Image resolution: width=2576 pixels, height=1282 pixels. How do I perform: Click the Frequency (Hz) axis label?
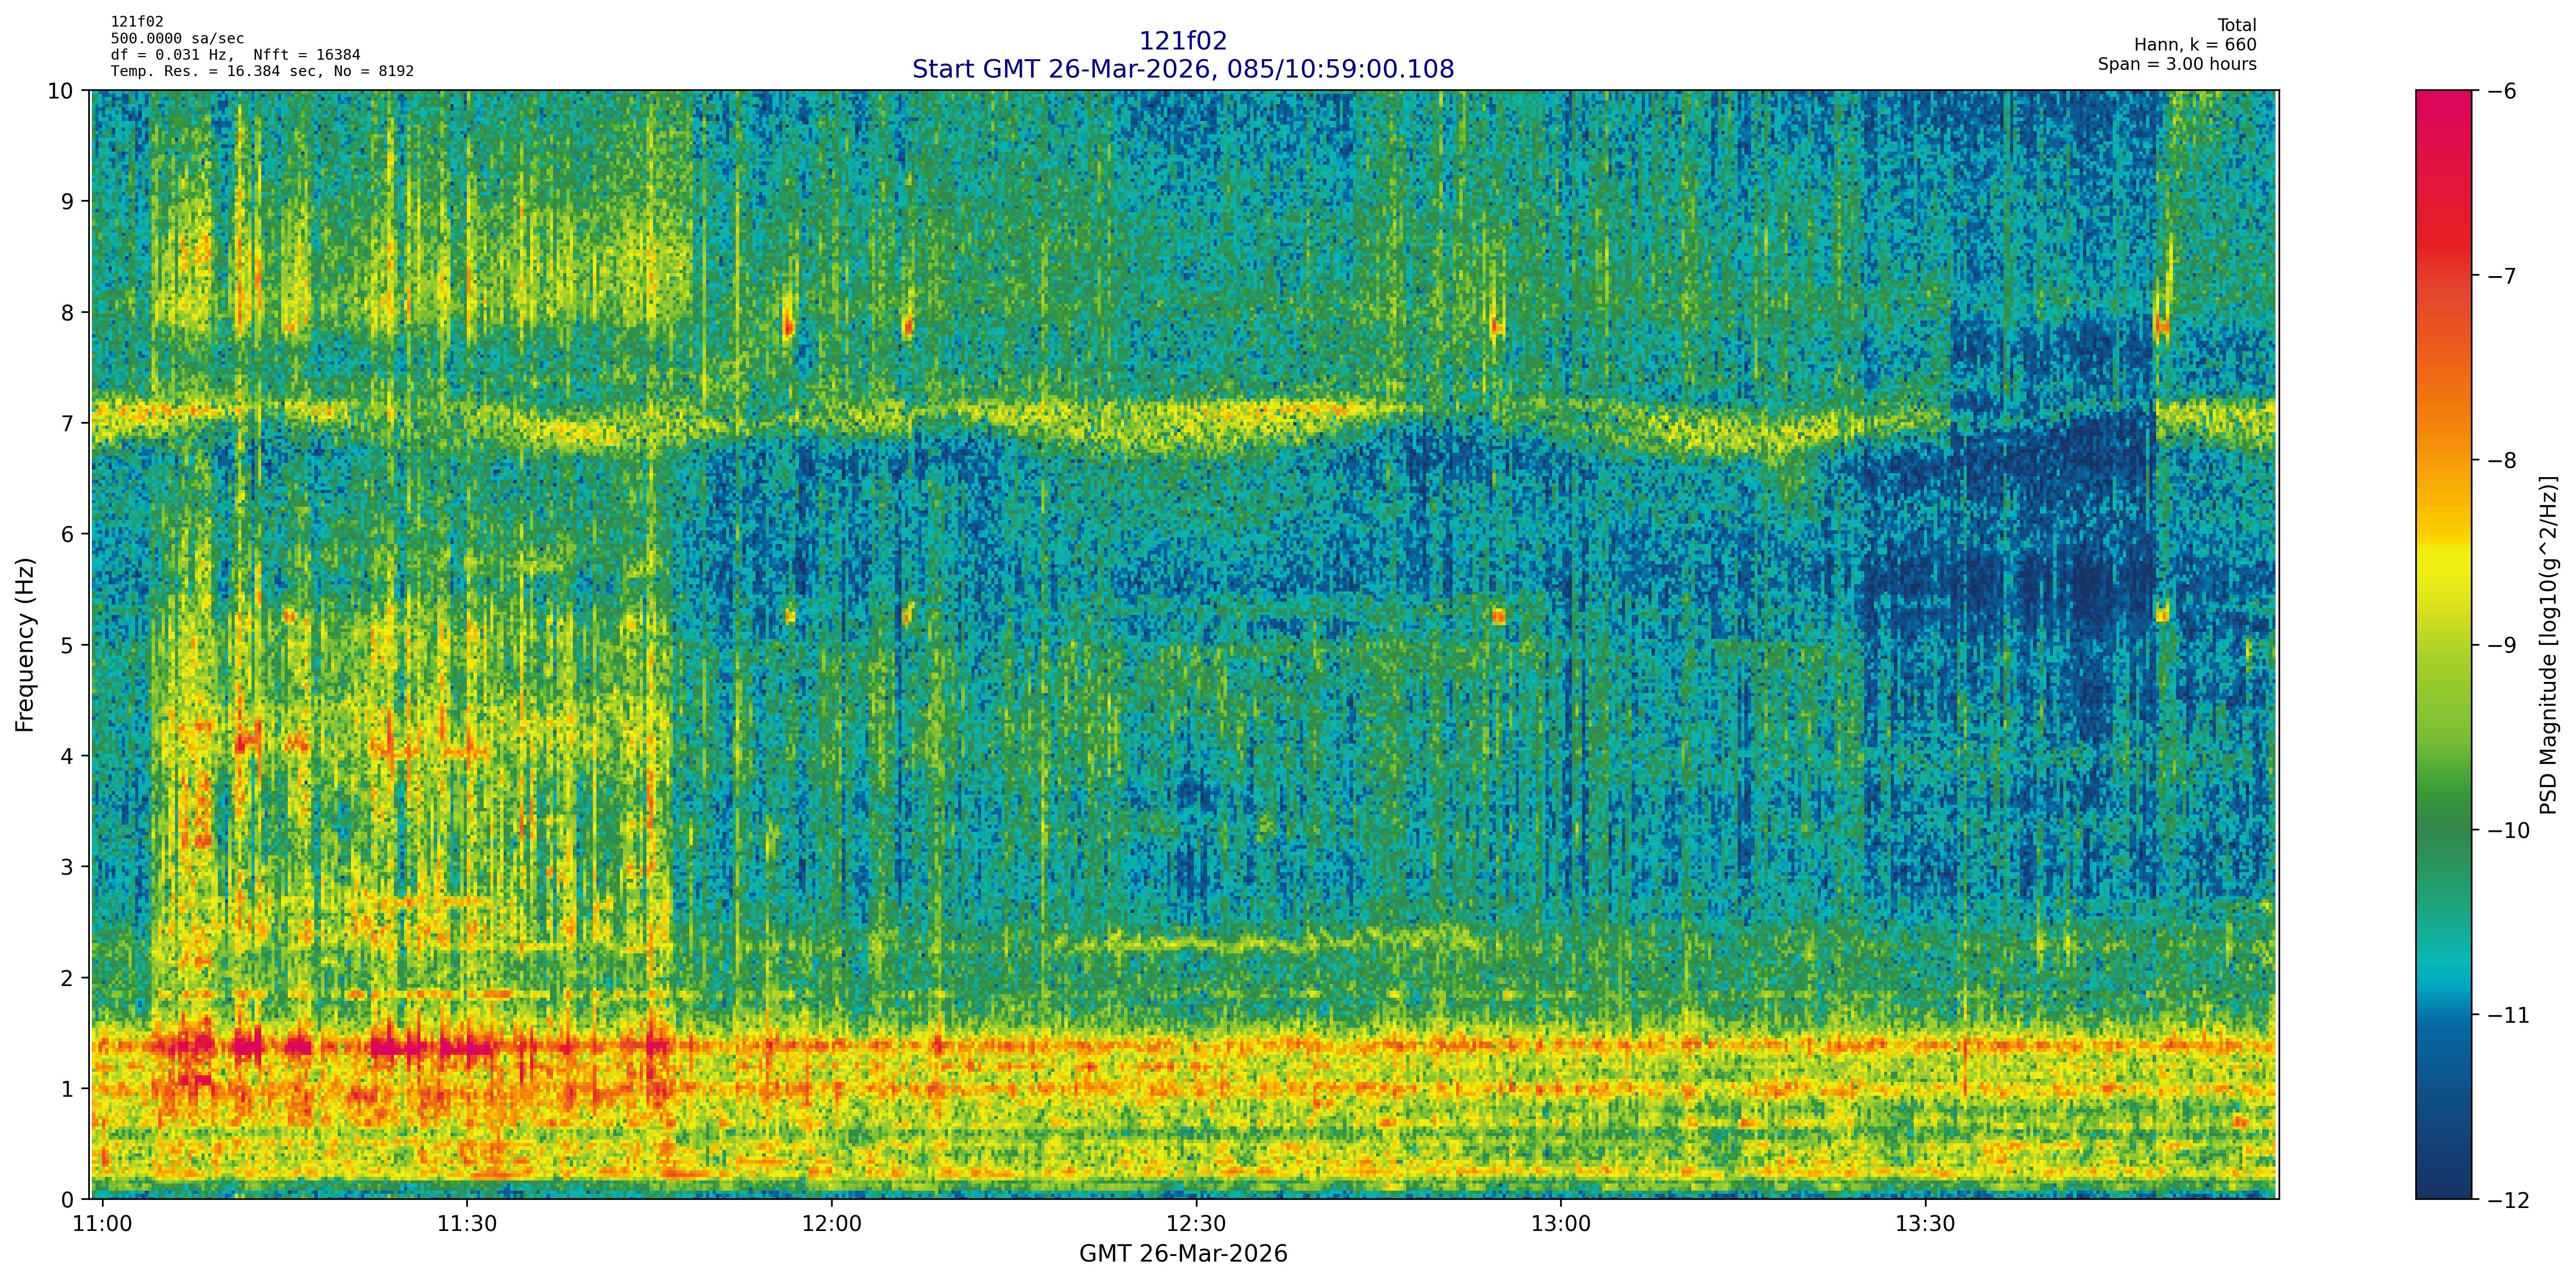(25, 645)
